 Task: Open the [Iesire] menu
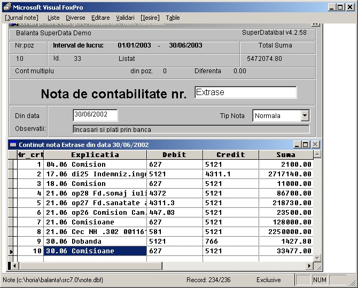click(150, 18)
